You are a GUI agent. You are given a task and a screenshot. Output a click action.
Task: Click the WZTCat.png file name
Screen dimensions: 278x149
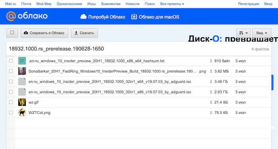coord(39,113)
